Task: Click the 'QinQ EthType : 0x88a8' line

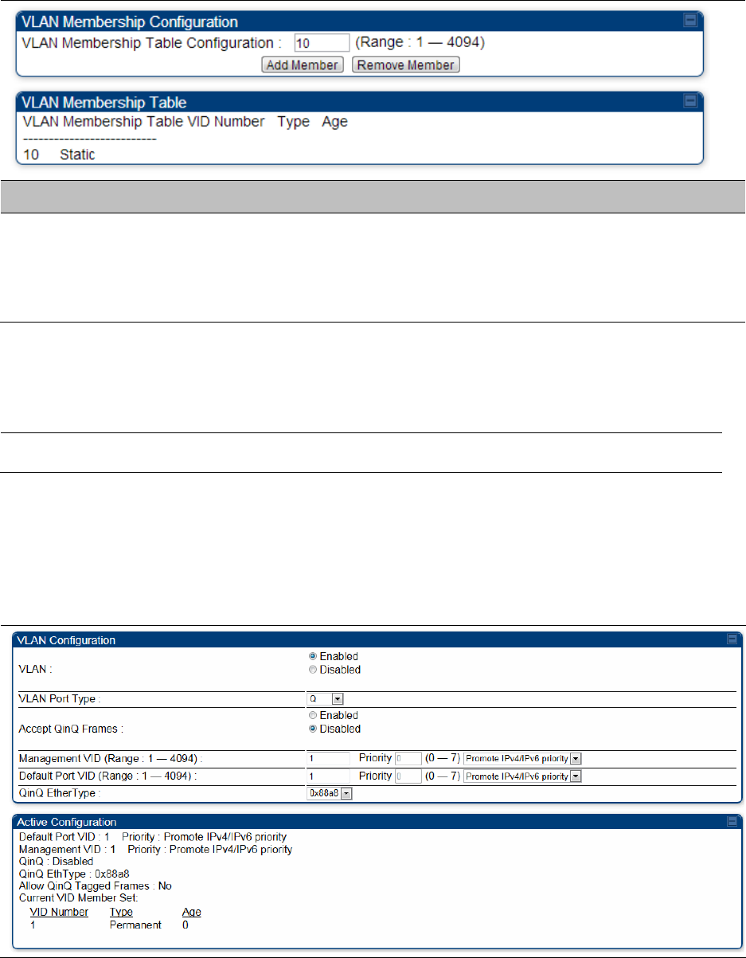Action: point(73,874)
